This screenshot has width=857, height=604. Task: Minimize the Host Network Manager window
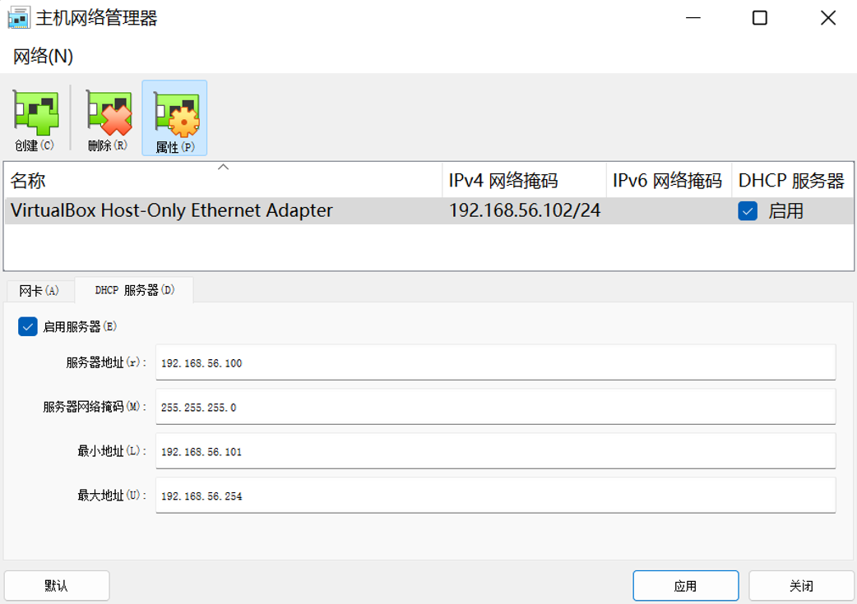tap(693, 18)
